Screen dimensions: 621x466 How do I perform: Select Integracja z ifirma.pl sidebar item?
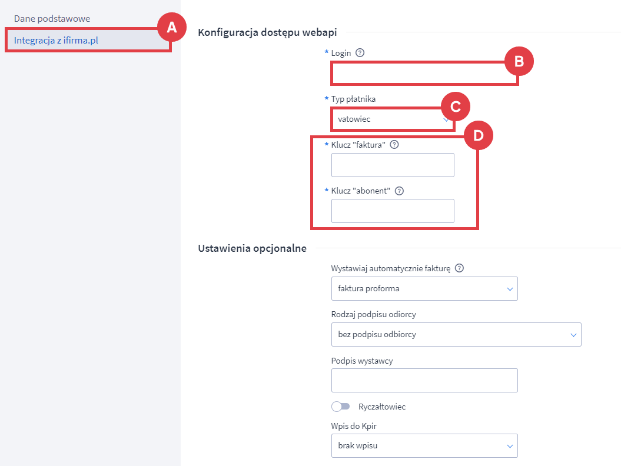pos(56,40)
